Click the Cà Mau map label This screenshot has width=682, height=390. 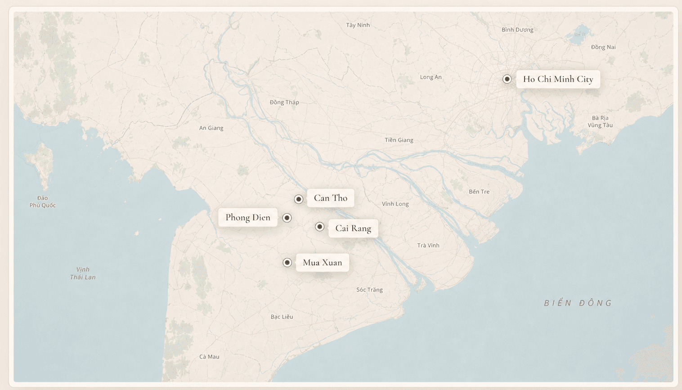pyautogui.click(x=209, y=357)
